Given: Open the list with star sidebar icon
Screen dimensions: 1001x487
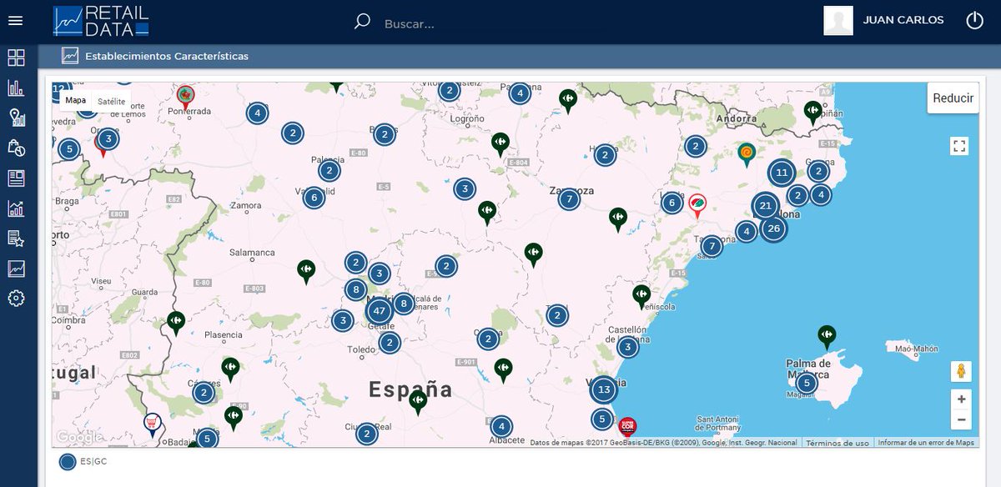Looking at the screenshot, I should coord(16,238).
